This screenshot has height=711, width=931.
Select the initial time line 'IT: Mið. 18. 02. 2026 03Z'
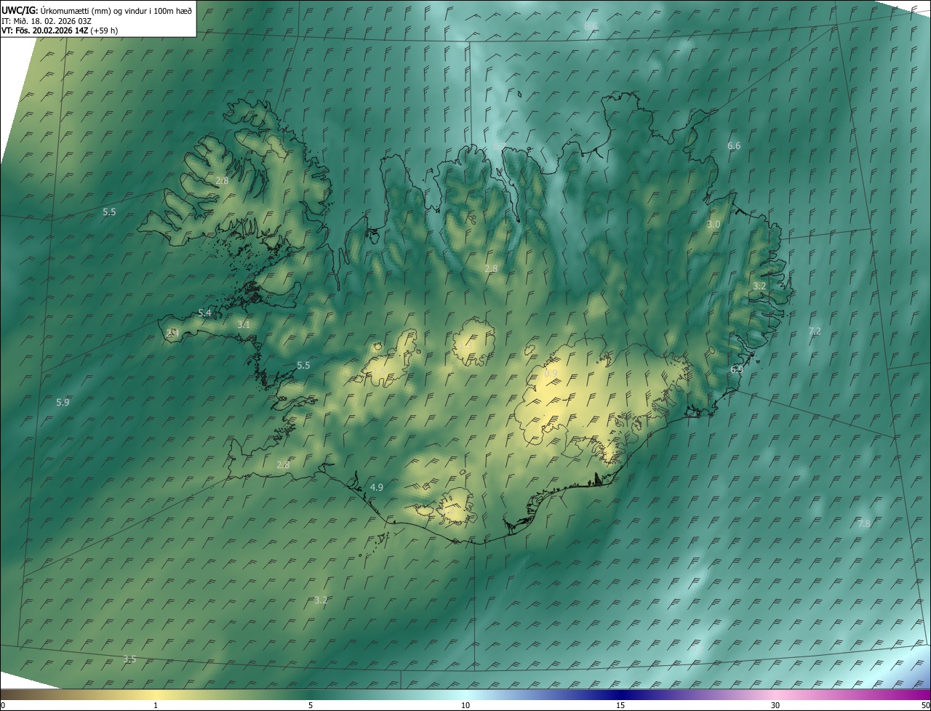[47, 20]
